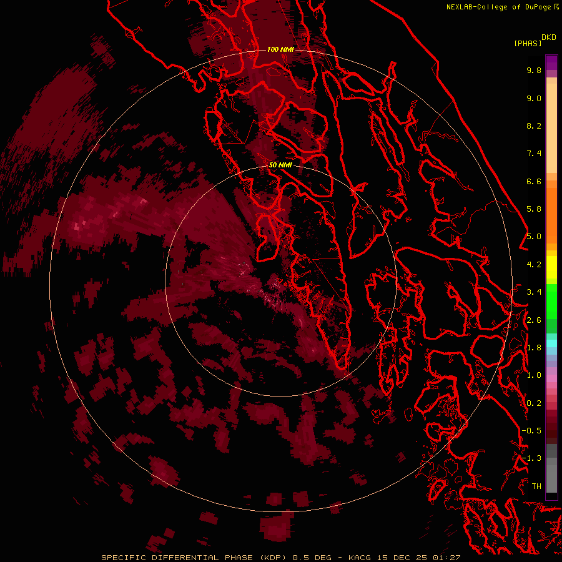
Task: Click the 5.8 legend value
Action: [534, 209]
